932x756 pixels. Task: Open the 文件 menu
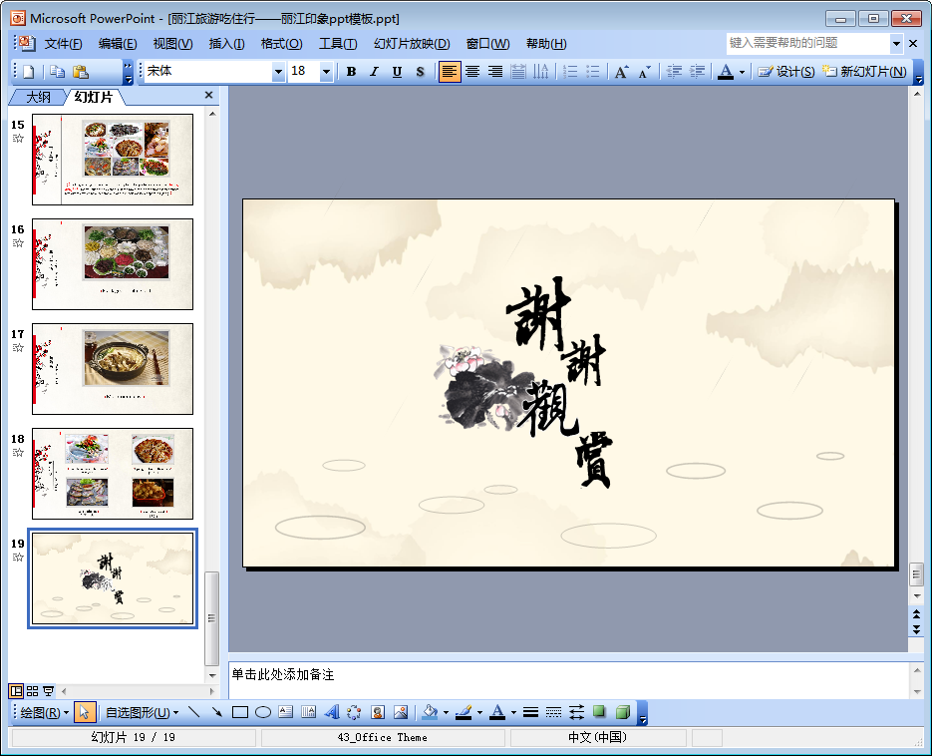point(63,44)
